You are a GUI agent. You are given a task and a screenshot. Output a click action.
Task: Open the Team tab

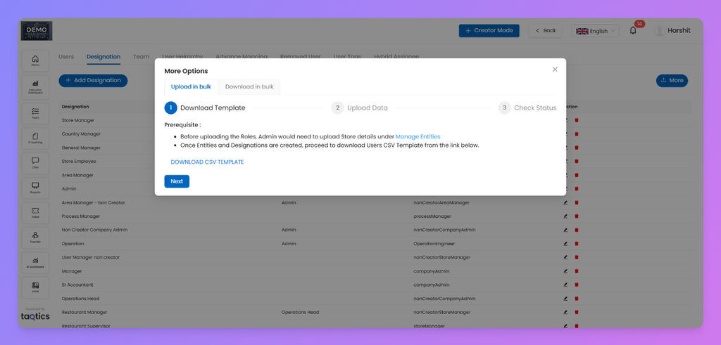pos(141,56)
